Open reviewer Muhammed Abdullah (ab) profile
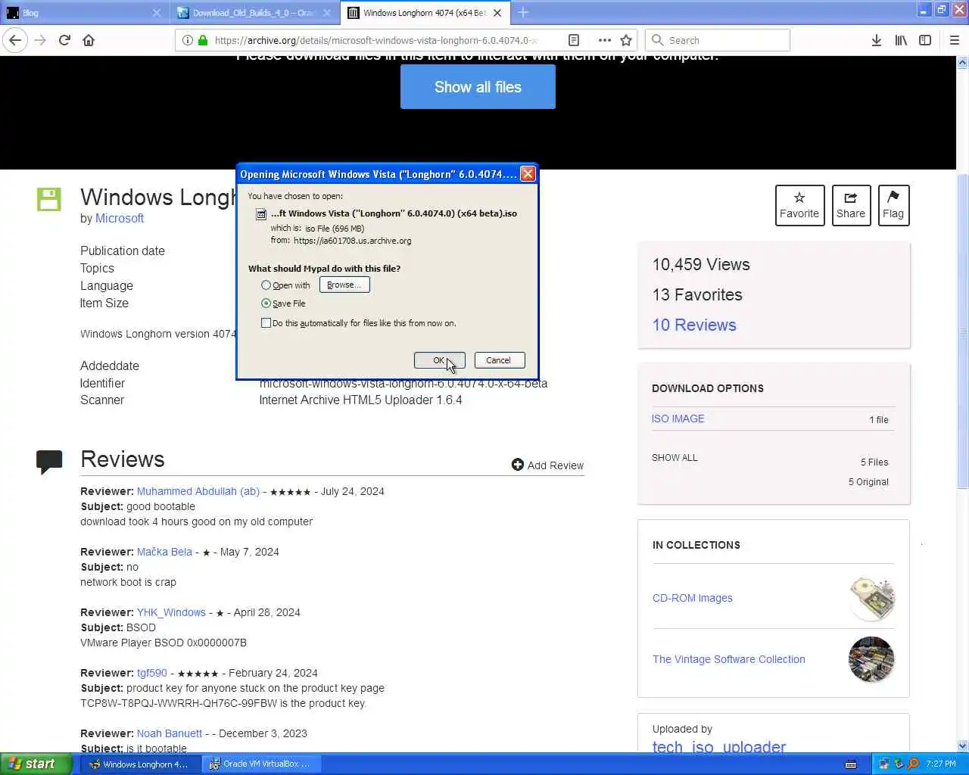969x775 pixels. pos(198,491)
